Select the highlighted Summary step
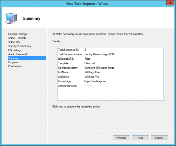This screenshot has height=146, width=176. tap(13, 58)
